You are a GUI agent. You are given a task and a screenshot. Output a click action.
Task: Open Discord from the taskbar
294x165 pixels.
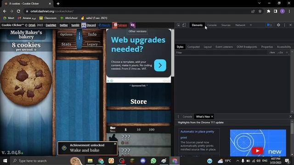pos(143,161)
